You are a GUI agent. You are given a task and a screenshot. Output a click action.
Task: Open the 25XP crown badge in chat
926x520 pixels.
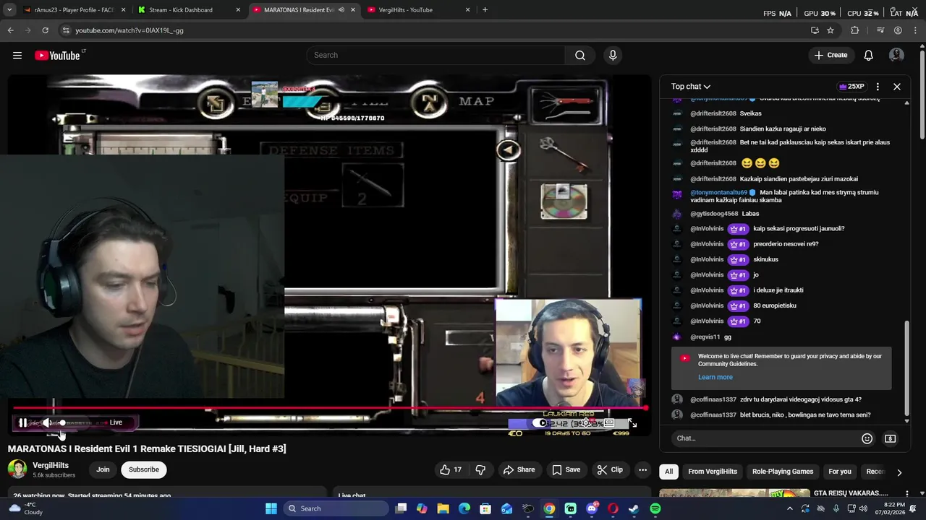pos(851,87)
